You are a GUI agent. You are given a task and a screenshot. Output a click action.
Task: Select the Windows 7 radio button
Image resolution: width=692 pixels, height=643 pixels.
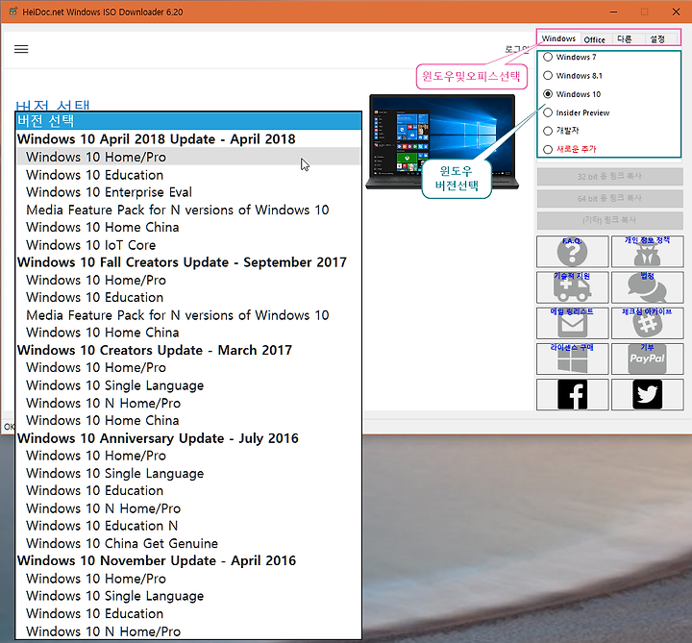point(548,57)
